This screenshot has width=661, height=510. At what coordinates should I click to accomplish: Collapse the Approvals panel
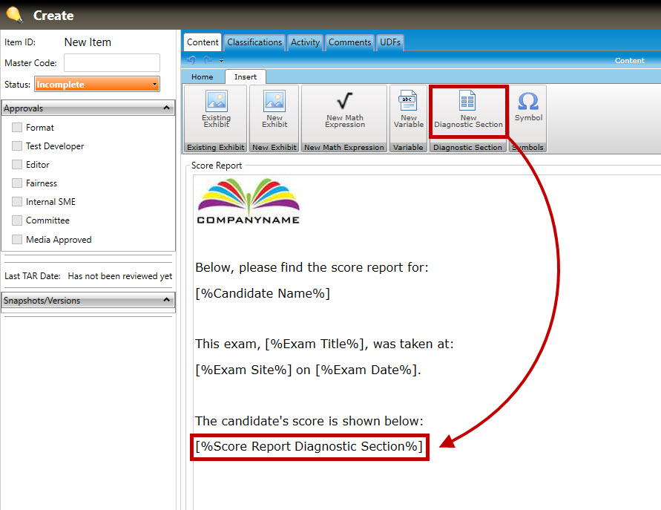(166, 108)
